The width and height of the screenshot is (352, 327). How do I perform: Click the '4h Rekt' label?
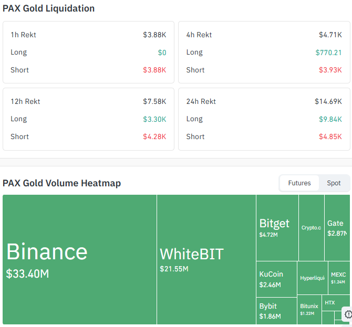pyautogui.click(x=199, y=35)
